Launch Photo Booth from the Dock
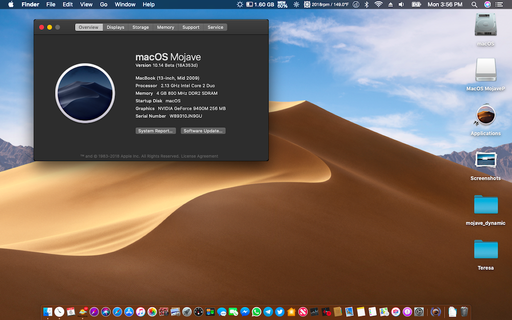Viewport: 512px width, 320px height. (x=163, y=312)
